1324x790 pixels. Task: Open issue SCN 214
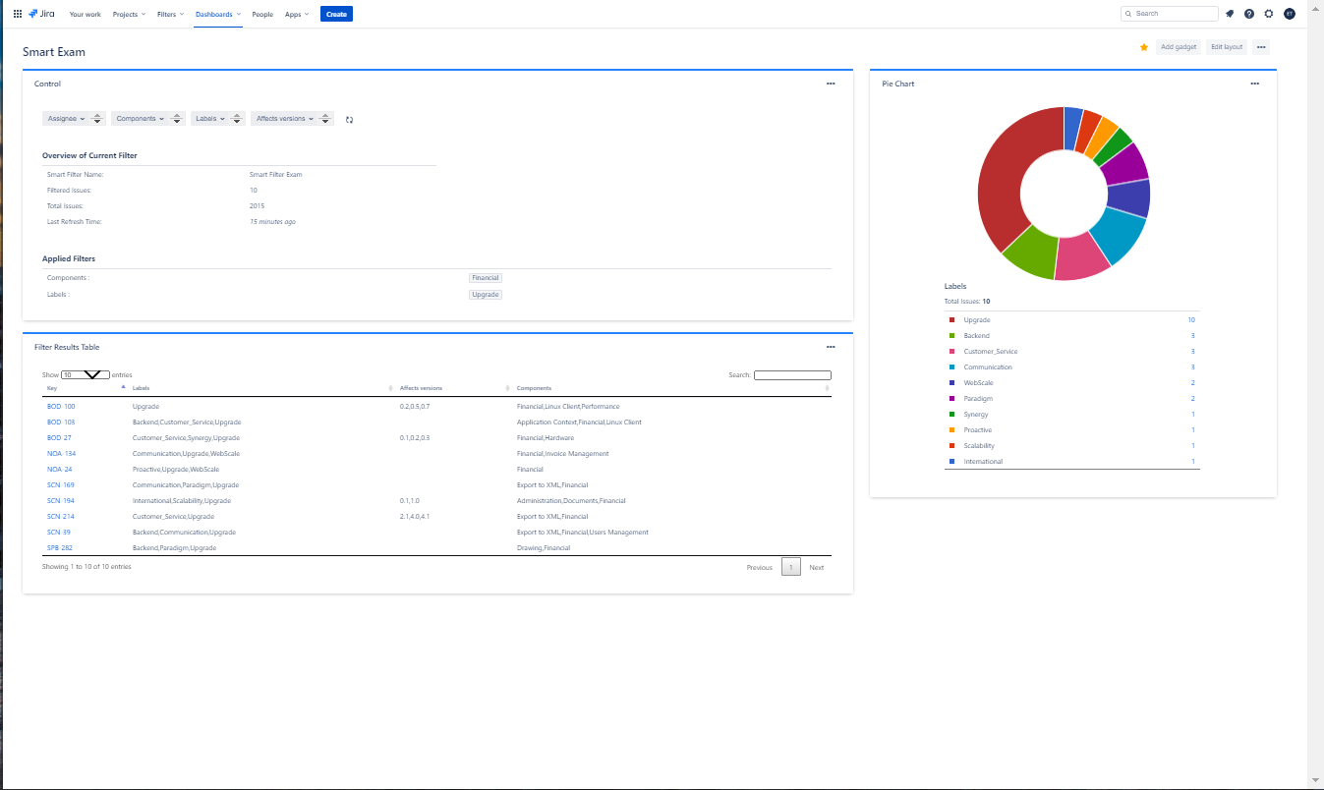coord(61,517)
